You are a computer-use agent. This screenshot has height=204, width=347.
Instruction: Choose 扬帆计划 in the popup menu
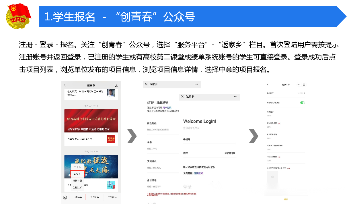(77, 181)
